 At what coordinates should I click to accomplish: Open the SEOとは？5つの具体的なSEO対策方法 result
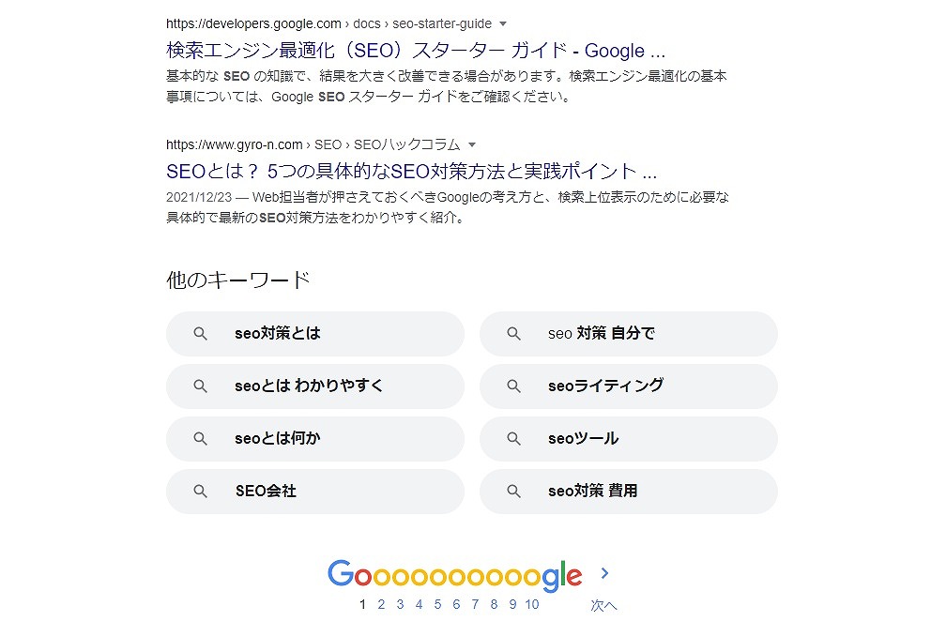click(x=411, y=172)
